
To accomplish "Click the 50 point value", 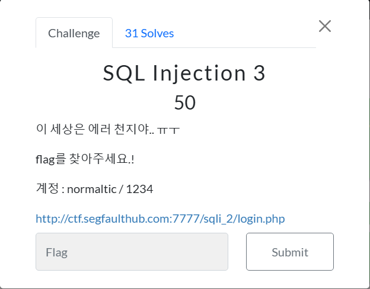I will pyautogui.click(x=185, y=102).
